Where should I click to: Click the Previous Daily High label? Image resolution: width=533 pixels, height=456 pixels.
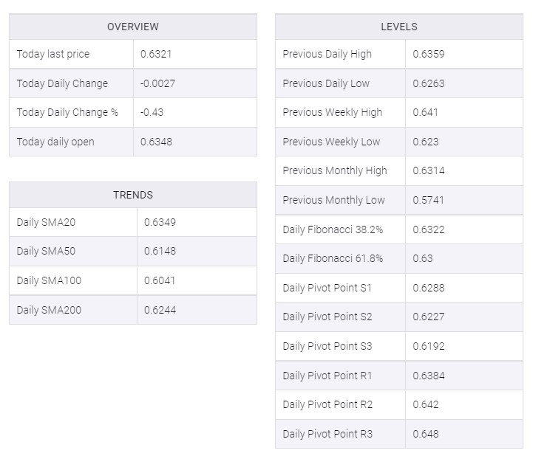tap(327, 54)
